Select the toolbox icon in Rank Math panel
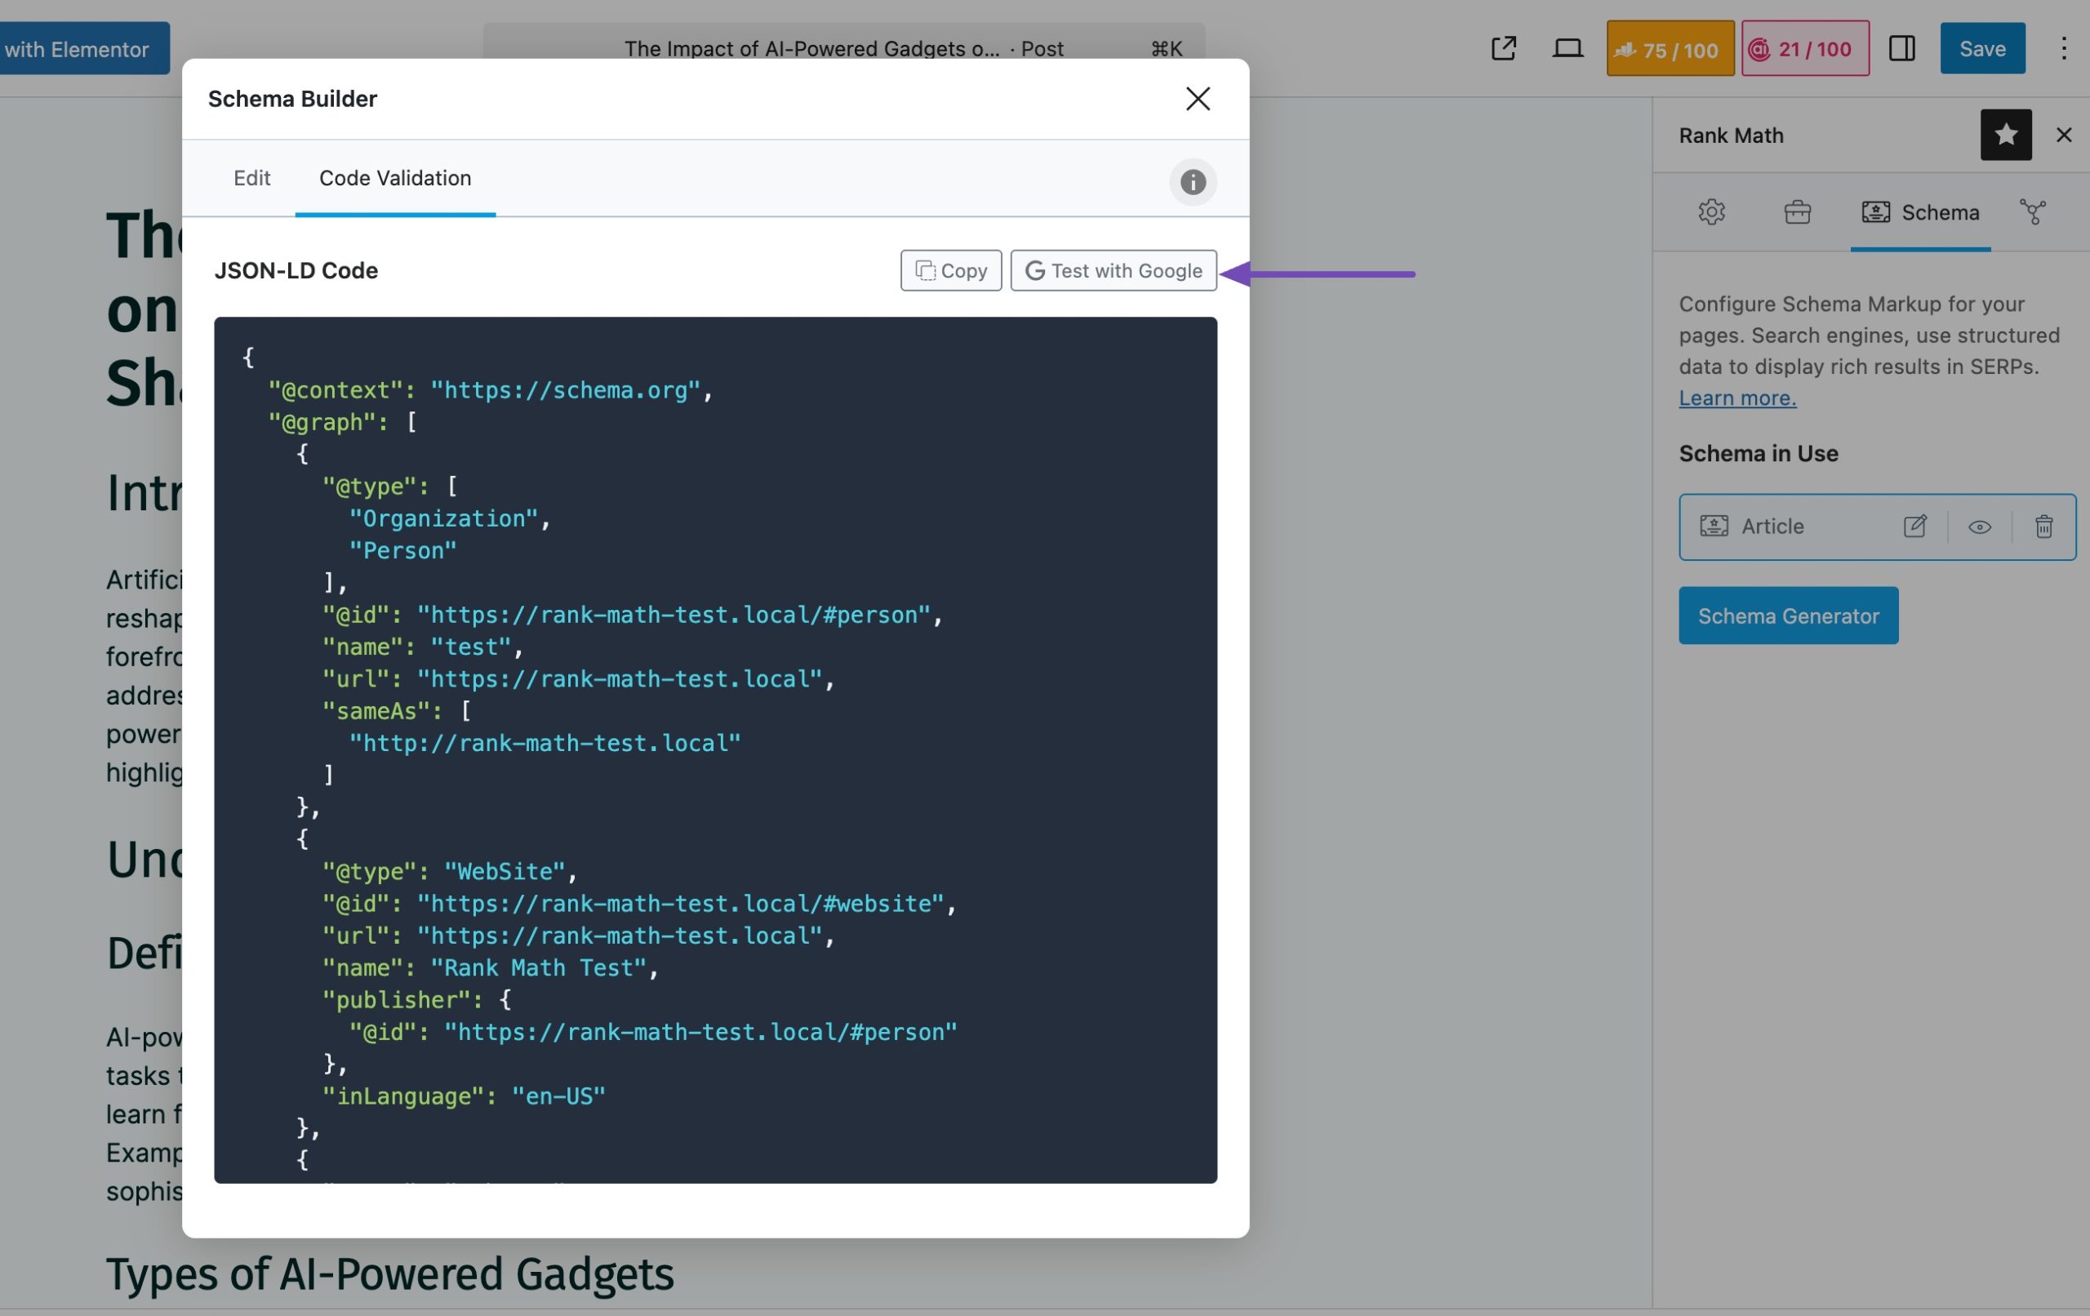2090x1316 pixels. pos(1797,211)
